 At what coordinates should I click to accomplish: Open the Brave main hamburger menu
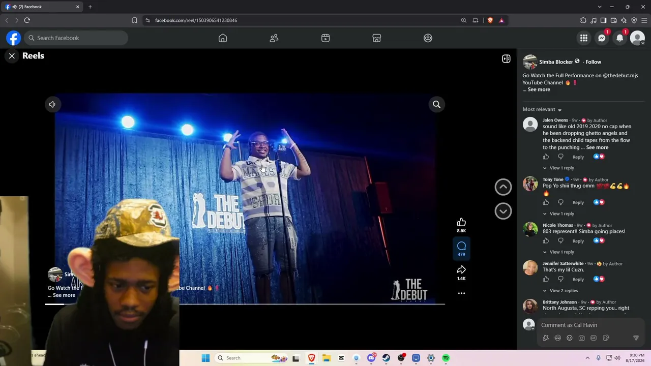644,20
